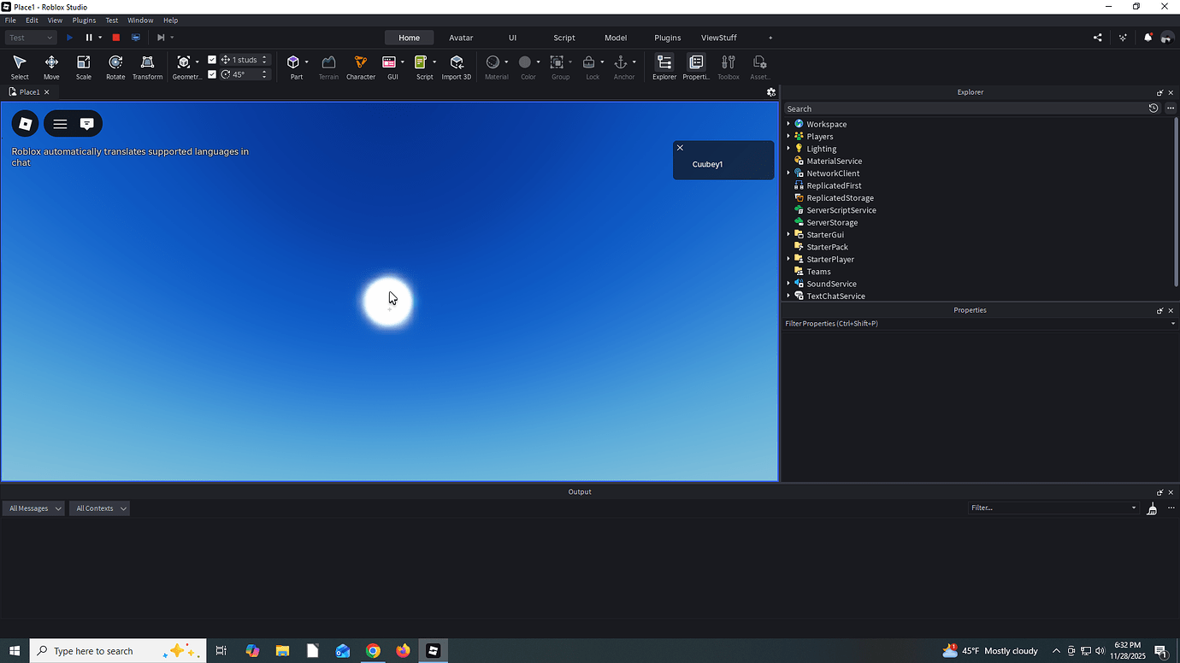The height and width of the screenshot is (663, 1180).
Task: Open the in-game hamburger menu
Action: [60, 124]
